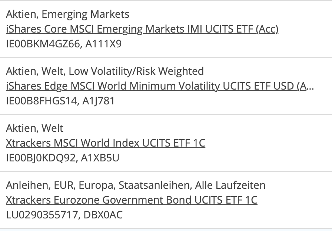Click the WKN A111X9 text

(x=103, y=44)
